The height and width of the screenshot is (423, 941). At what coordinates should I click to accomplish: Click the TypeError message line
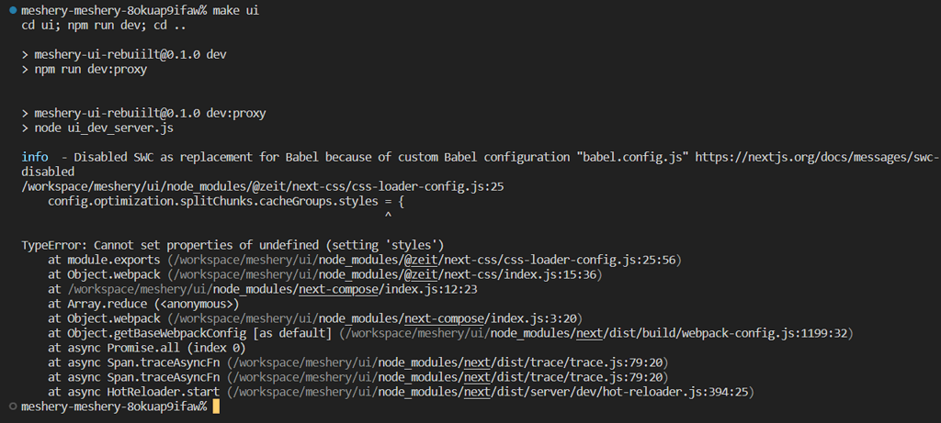[232, 245]
